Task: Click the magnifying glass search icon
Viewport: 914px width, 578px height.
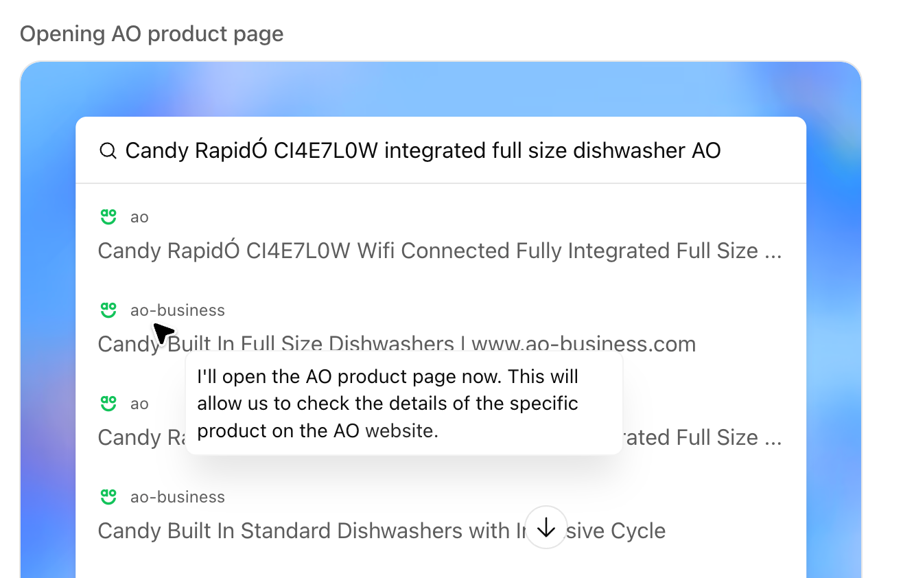Action: coord(107,151)
